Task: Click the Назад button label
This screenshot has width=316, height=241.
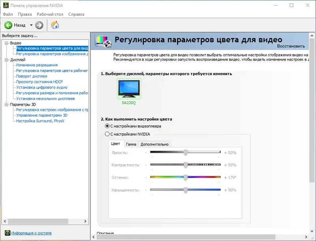Action: click(x=19, y=25)
